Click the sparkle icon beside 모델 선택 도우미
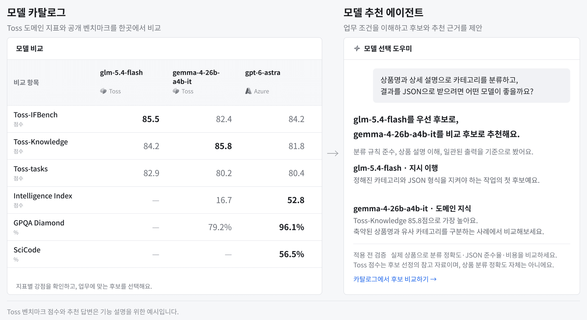This screenshot has width=587, height=320. click(x=357, y=48)
